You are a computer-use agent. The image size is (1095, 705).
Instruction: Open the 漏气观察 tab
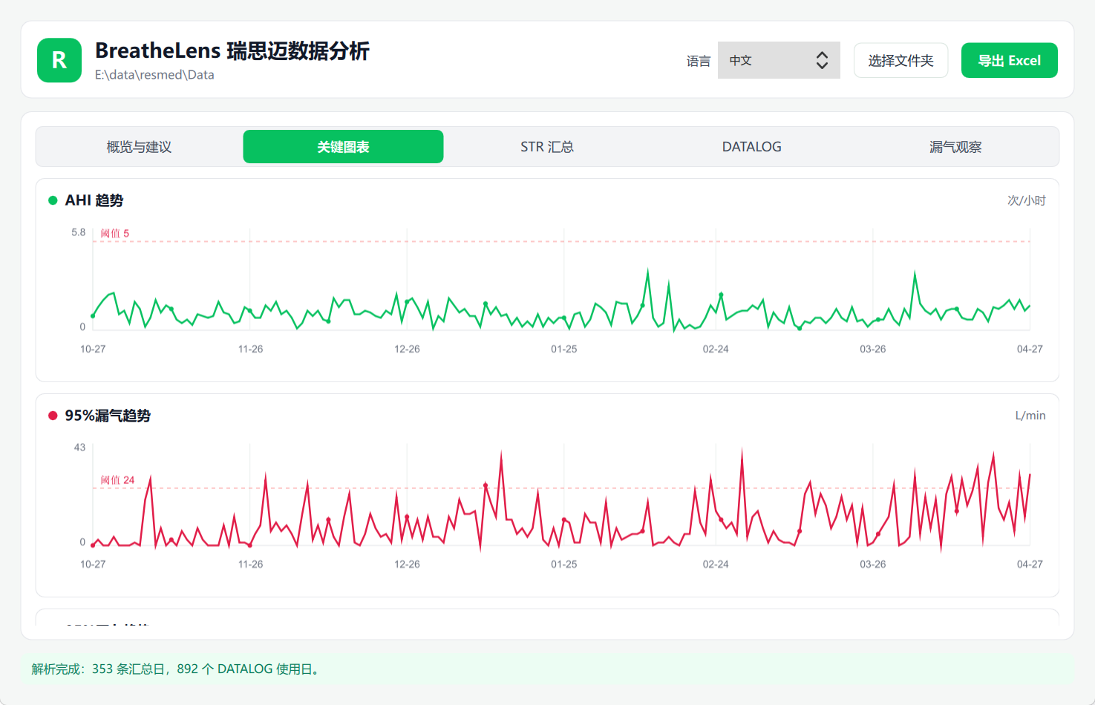pos(955,146)
